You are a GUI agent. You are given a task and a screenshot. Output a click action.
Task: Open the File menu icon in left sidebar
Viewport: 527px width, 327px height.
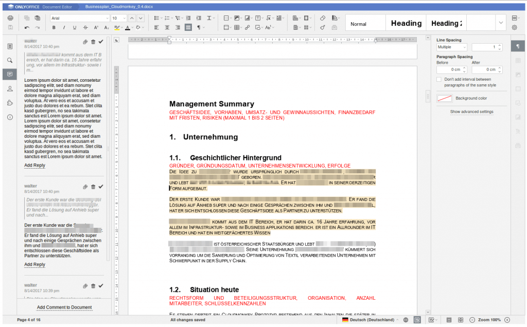point(10,46)
